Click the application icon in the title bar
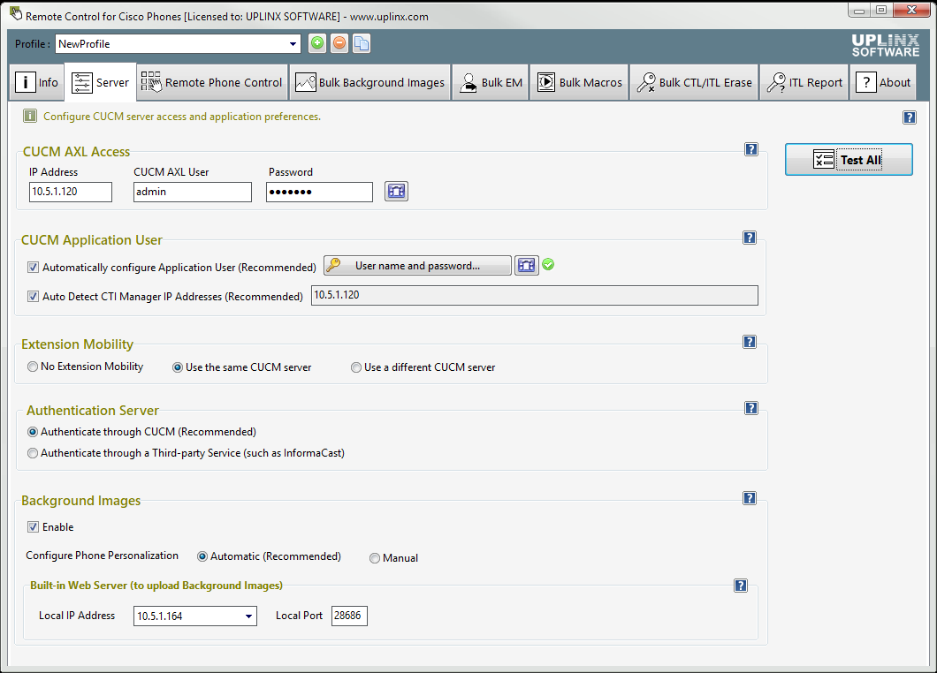Image resolution: width=937 pixels, height=673 pixels. point(16,13)
